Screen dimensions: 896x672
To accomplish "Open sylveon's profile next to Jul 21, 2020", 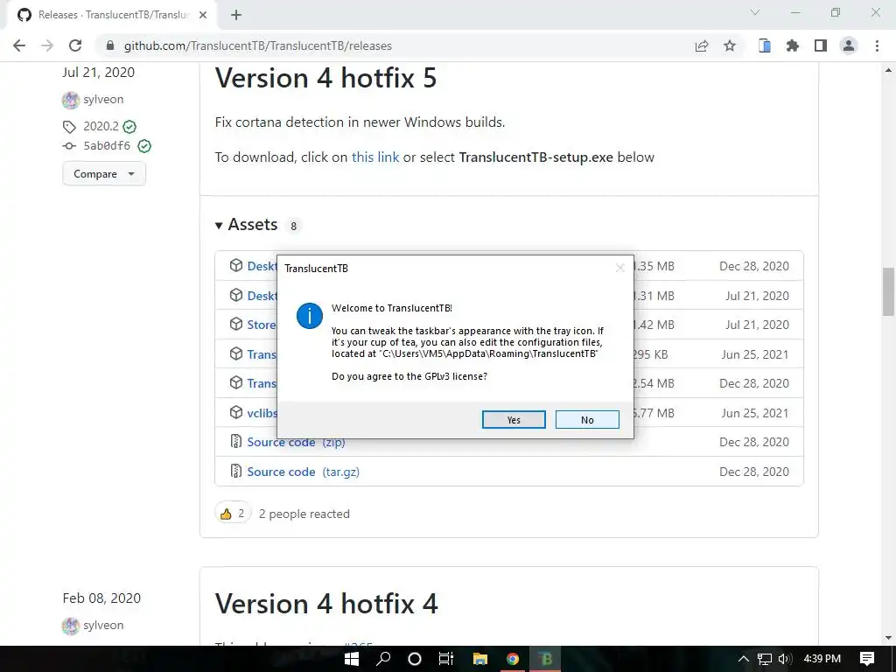I will click(x=103, y=100).
